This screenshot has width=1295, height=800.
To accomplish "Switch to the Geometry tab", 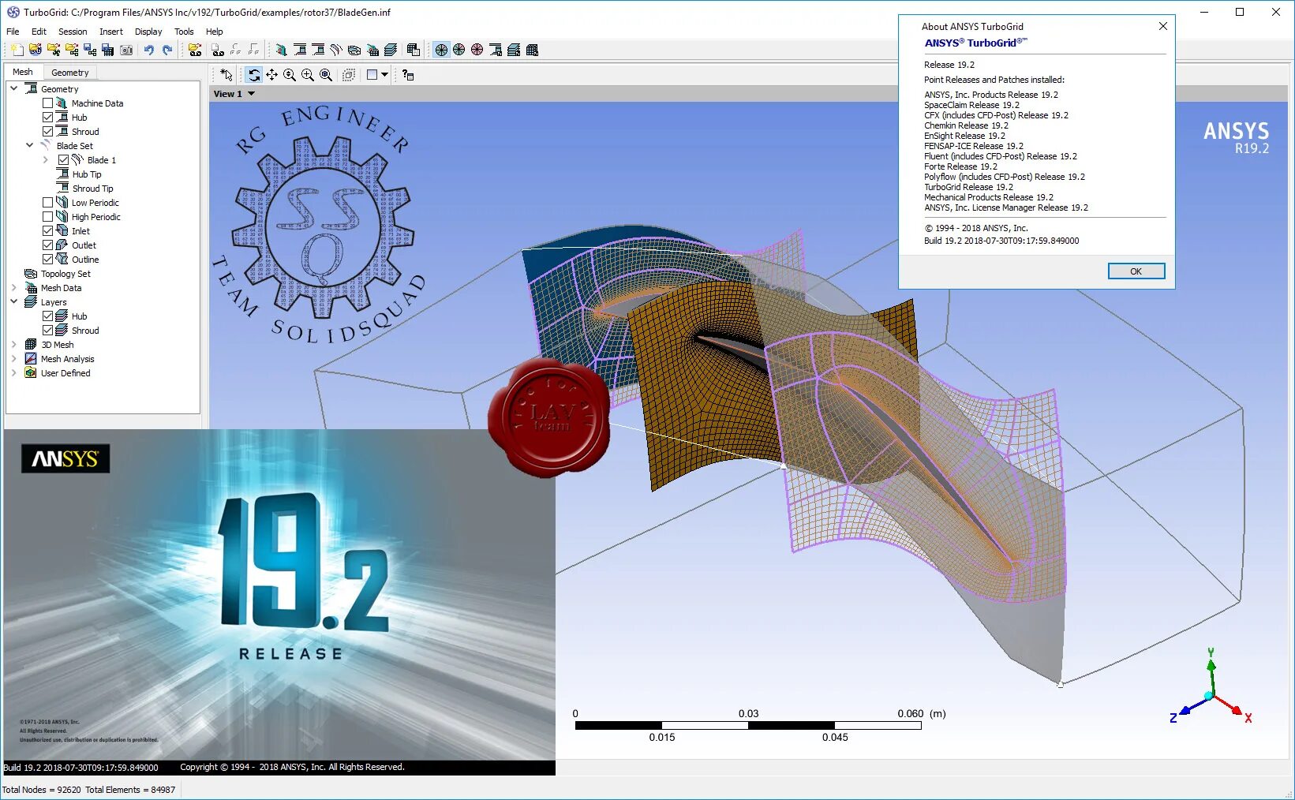I will (70, 73).
